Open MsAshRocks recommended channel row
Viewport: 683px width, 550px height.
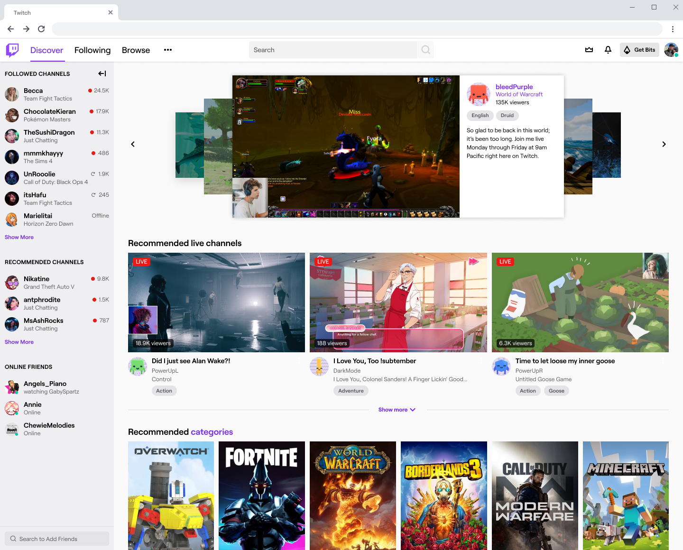(x=57, y=324)
